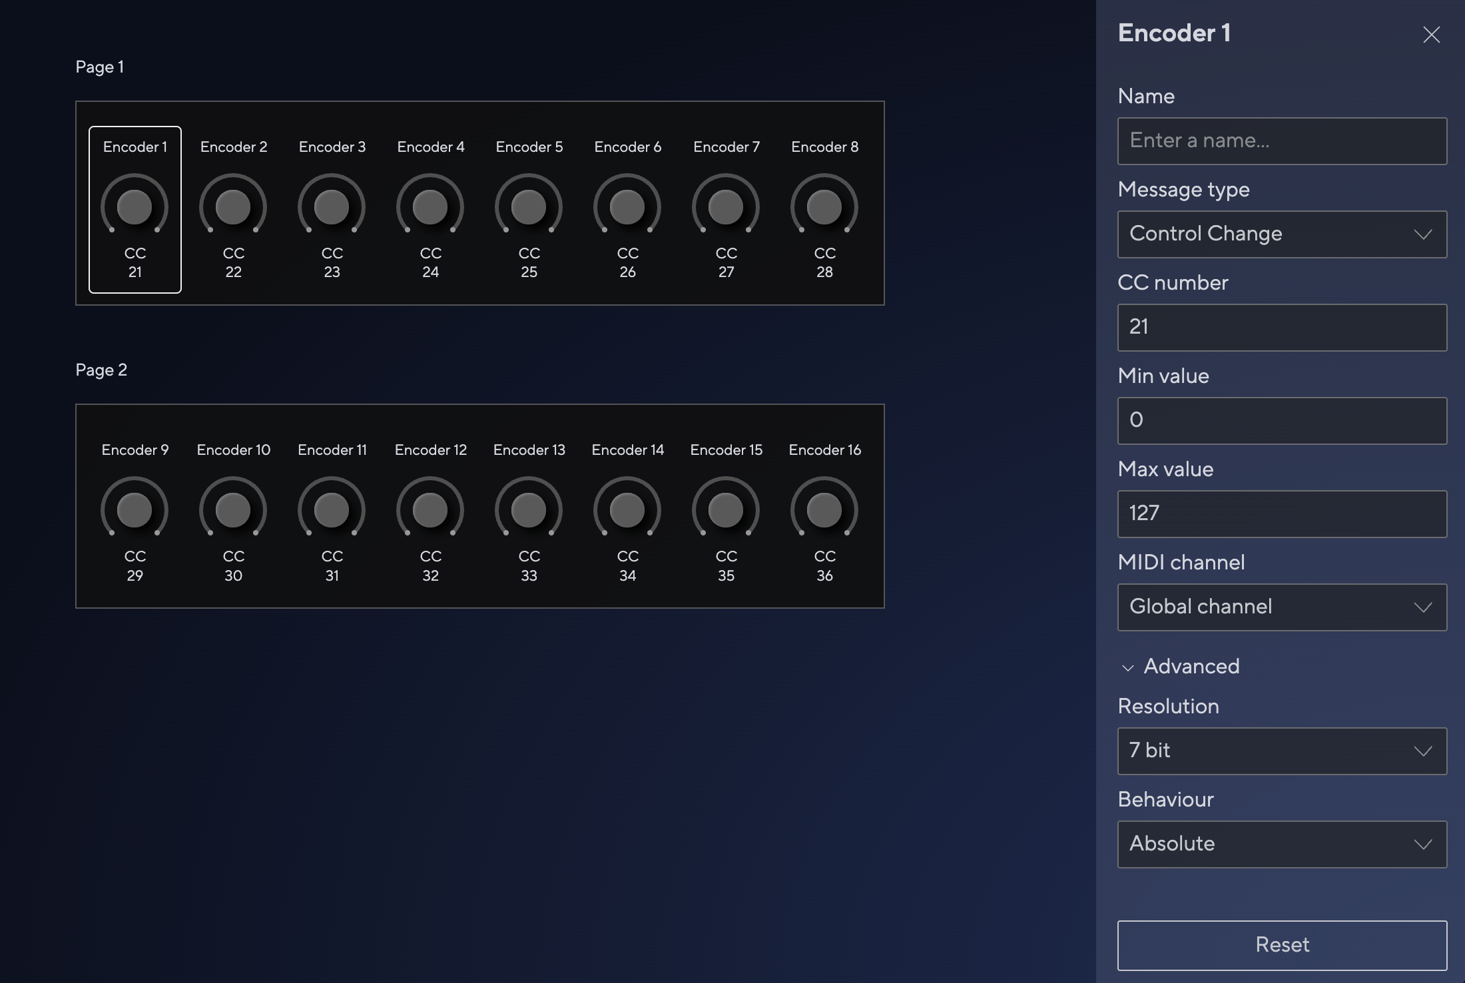Click the Page 2 label

coord(101,370)
